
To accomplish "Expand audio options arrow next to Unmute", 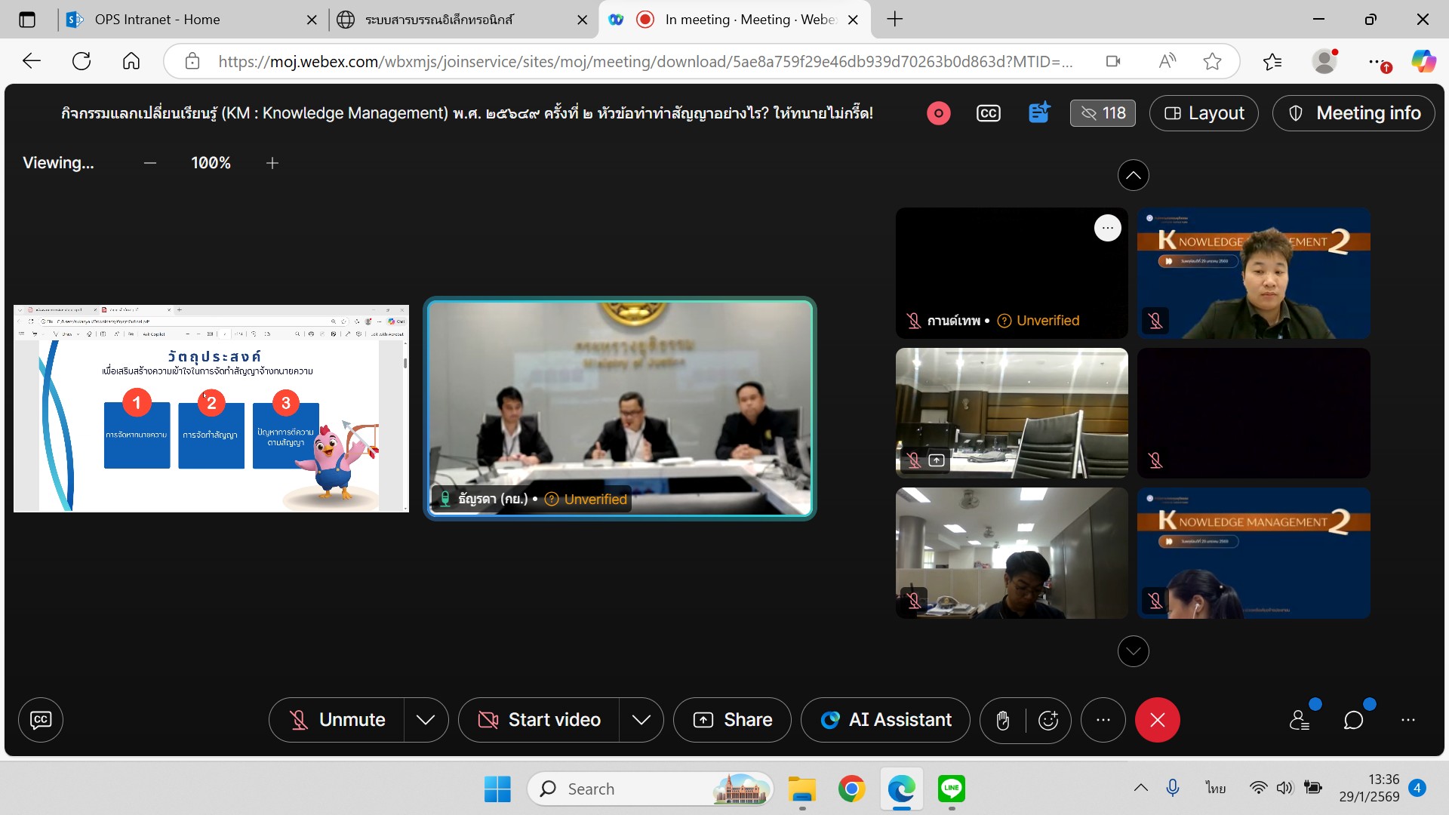I will pyautogui.click(x=426, y=720).
